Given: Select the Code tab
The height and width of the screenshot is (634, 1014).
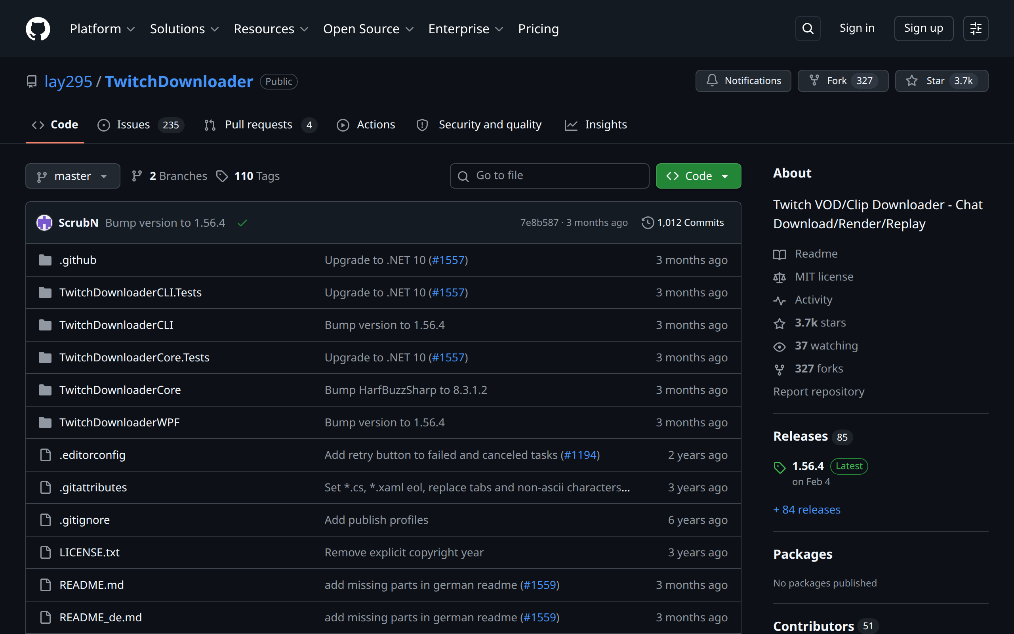Looking at the screenshot, I should tap(55, 125).
